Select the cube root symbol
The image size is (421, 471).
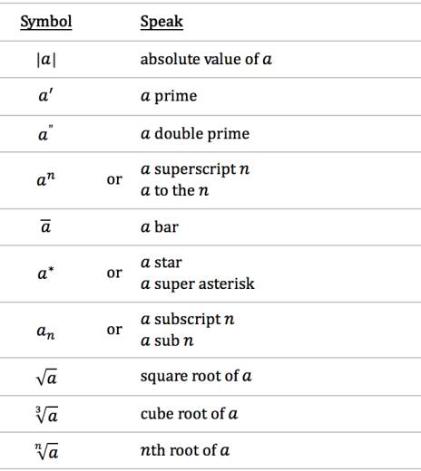(46, 415)
